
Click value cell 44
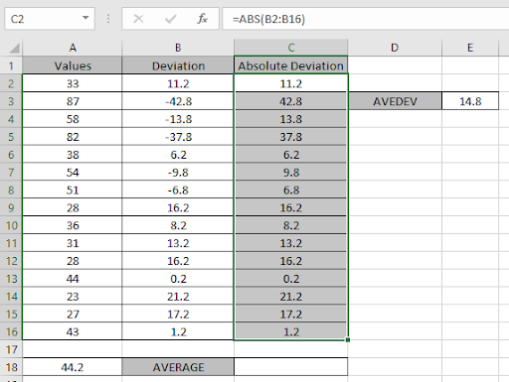[x=73, y=279]
